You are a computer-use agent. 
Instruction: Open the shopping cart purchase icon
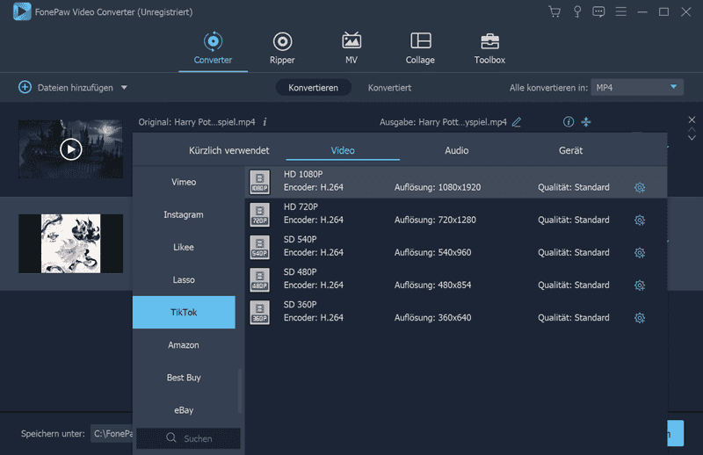coord(554,11)
